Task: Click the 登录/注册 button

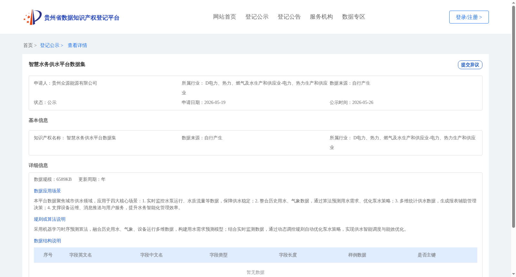Action: pos(469,17)
